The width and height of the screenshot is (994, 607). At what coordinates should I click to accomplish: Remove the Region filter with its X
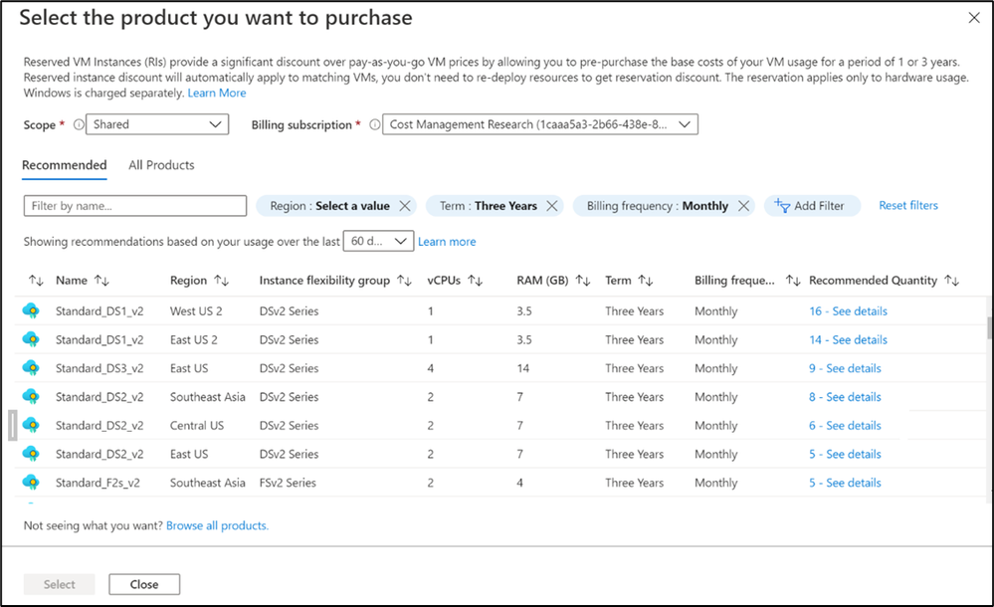click(x=405, y=206)
